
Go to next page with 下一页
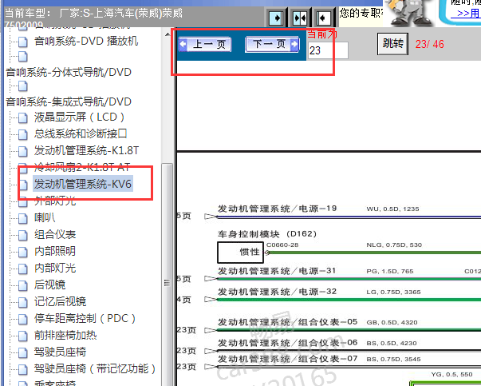point(272,44)
